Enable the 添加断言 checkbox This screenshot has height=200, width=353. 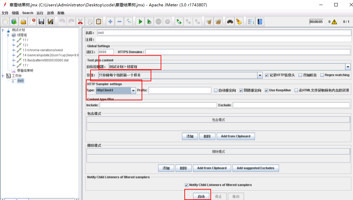[300, 75]
